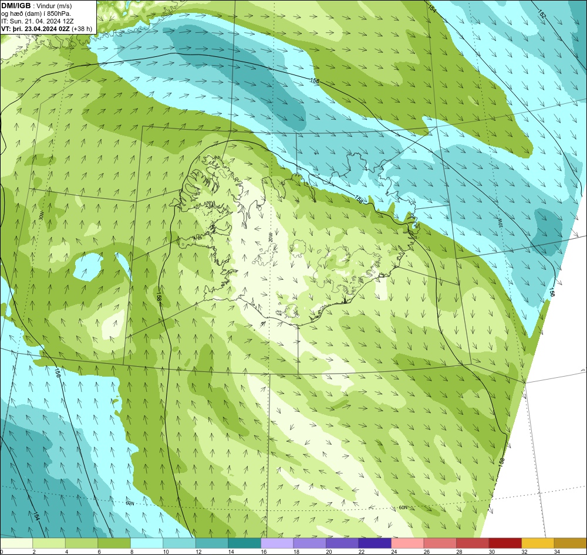Click the legend tick number '34'
This screenshot has height=555, width=587.
click(x=556, y=551)
